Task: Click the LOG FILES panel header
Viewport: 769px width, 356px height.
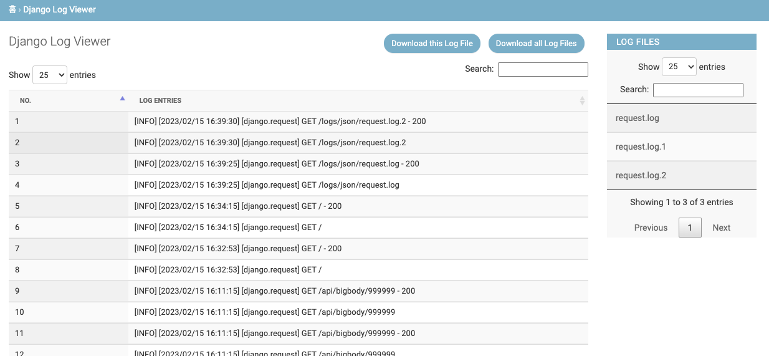Action: 682,42
